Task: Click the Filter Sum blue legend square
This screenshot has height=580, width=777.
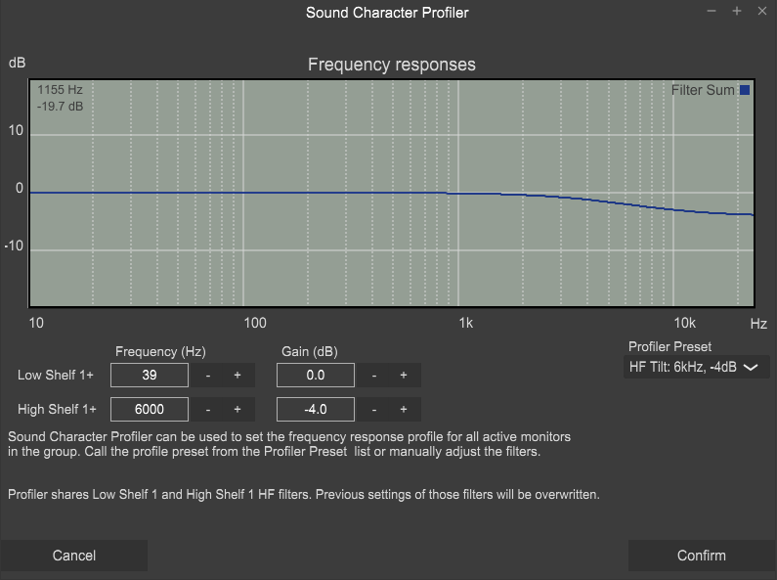Action: pyautogui.click(x=745, y=90)
